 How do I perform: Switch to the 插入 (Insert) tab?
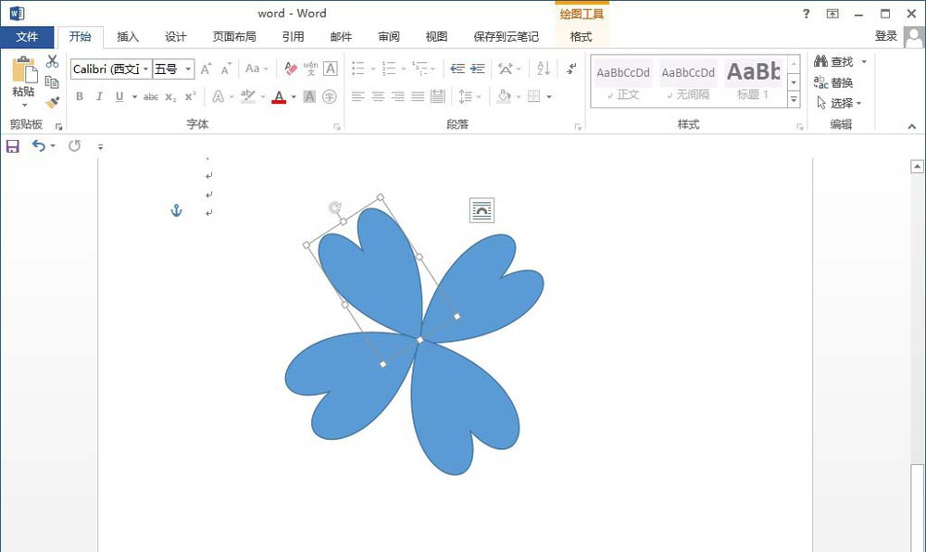pos(128,37)
